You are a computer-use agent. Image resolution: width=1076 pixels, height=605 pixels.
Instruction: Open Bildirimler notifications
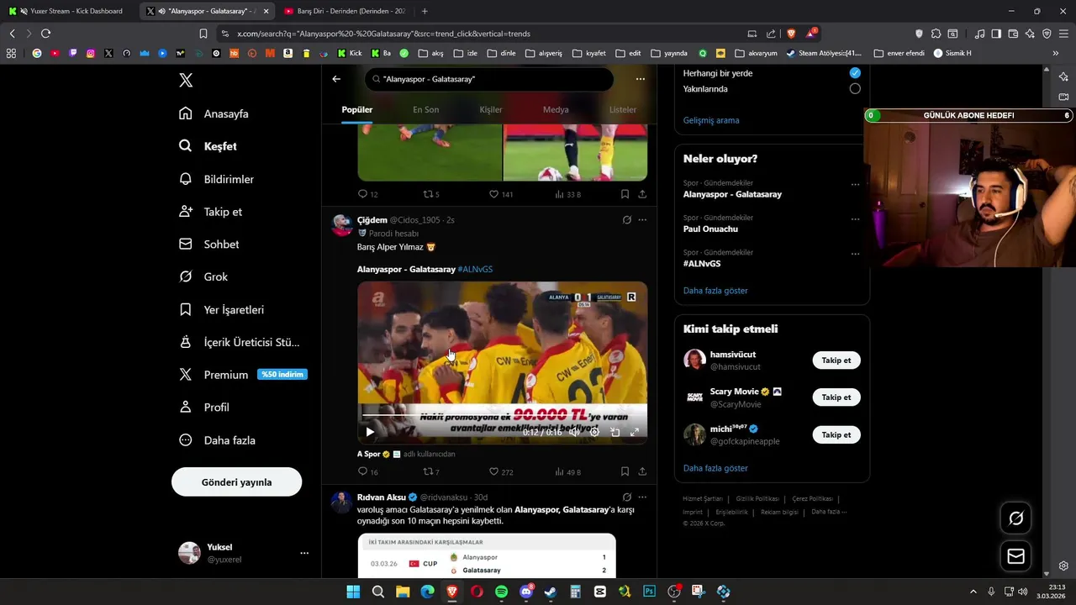(216, 179)
